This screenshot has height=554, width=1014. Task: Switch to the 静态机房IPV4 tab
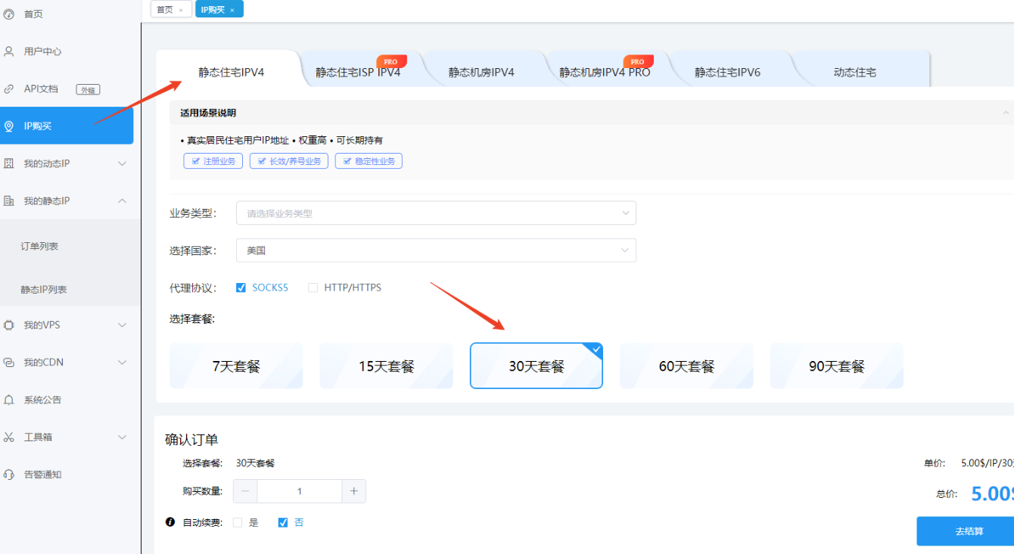coord(481,73)
